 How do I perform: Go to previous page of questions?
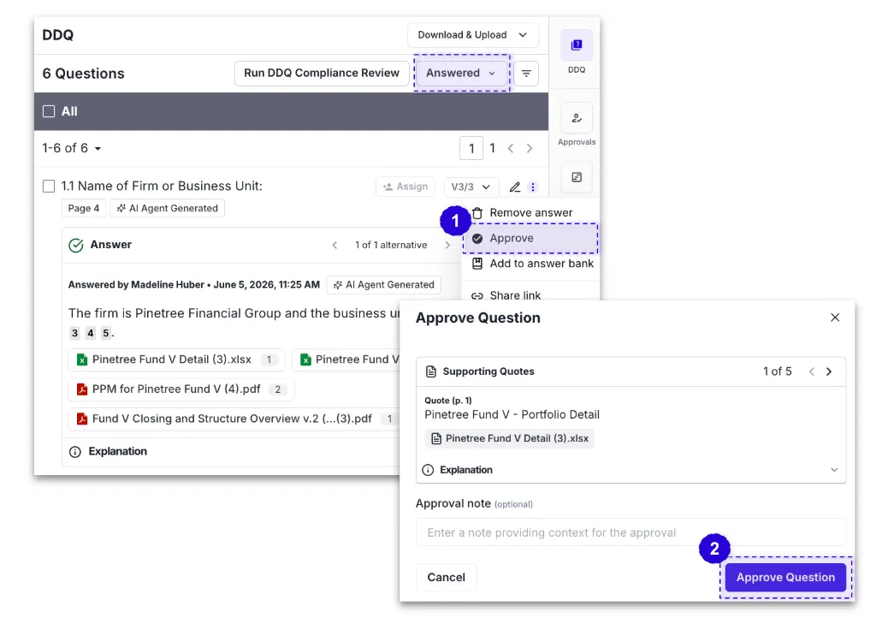511,148
